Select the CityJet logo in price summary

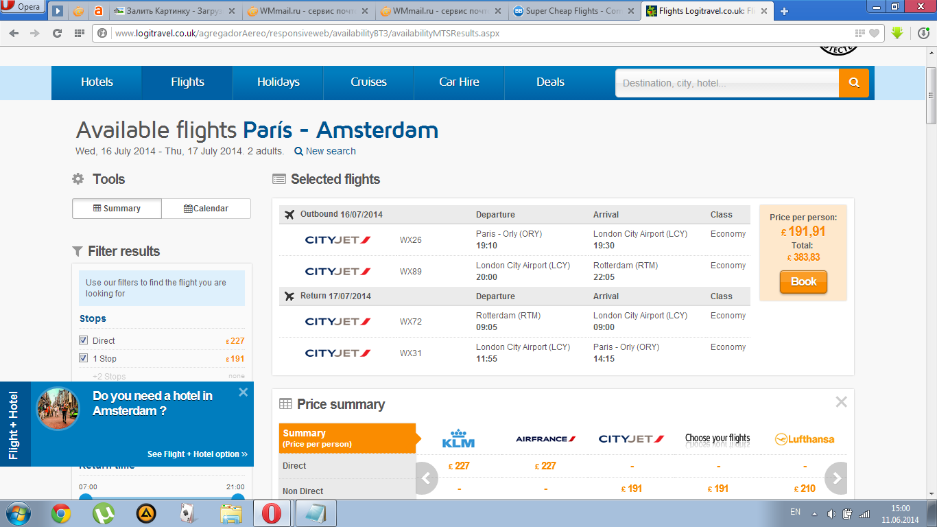631,438
